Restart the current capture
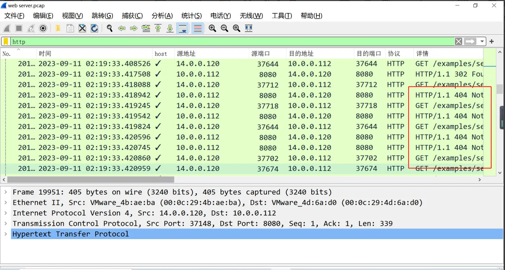The width and height of the screenshot is (505, 270). tap(31, 28)
